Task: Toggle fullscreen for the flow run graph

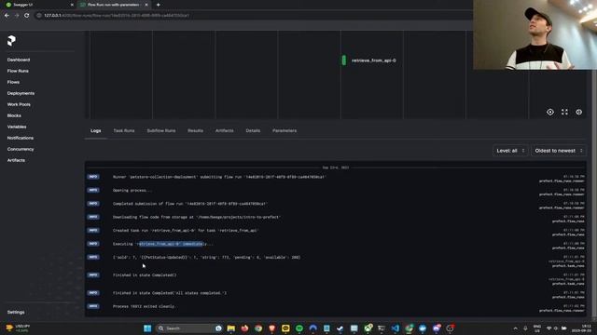Action: (x=564, y=112)
